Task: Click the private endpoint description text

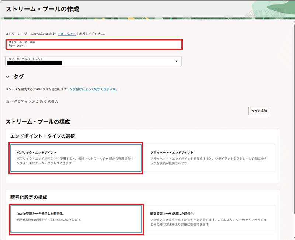Action: coord(208,161)
